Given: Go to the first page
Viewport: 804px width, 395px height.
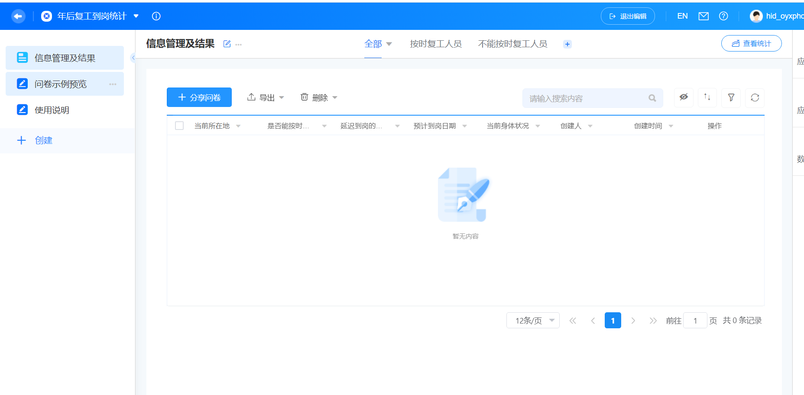Looking at the screenshot, I should pyautogui.click(x=573, y=321).
